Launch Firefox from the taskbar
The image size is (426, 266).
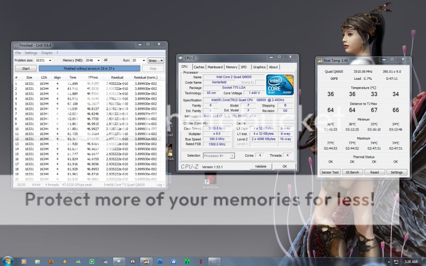click(51, 261)
